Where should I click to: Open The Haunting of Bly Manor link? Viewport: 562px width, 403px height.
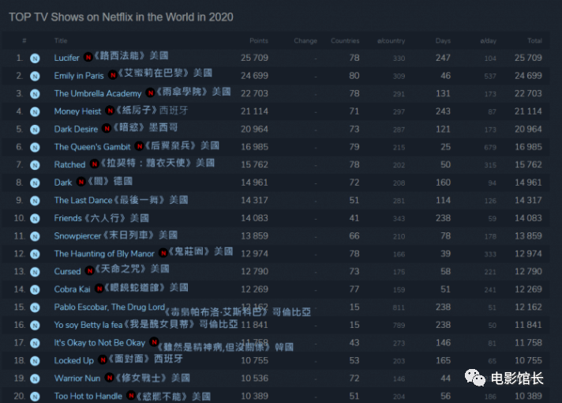point(104,254)
